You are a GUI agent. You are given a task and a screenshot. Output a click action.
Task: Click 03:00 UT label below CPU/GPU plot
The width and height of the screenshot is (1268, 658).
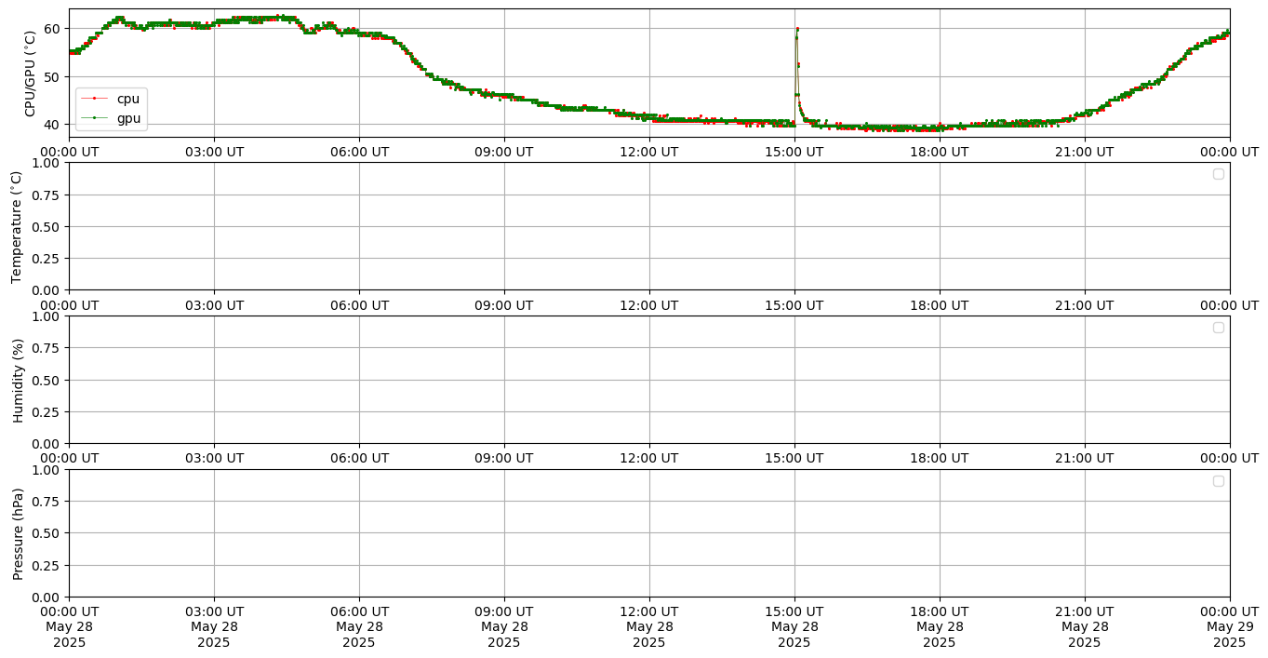click(x=214, y=151)
